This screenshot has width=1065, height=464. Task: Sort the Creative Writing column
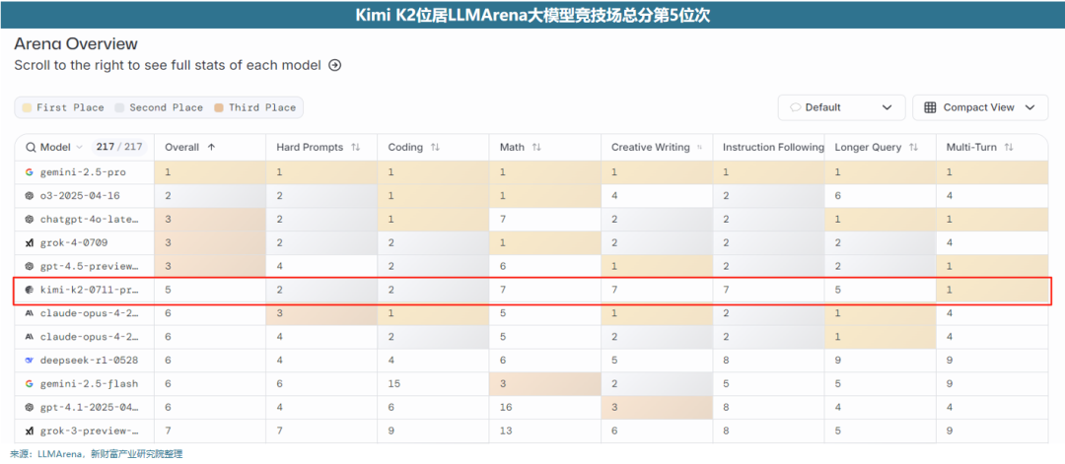[x=701, y=147]
